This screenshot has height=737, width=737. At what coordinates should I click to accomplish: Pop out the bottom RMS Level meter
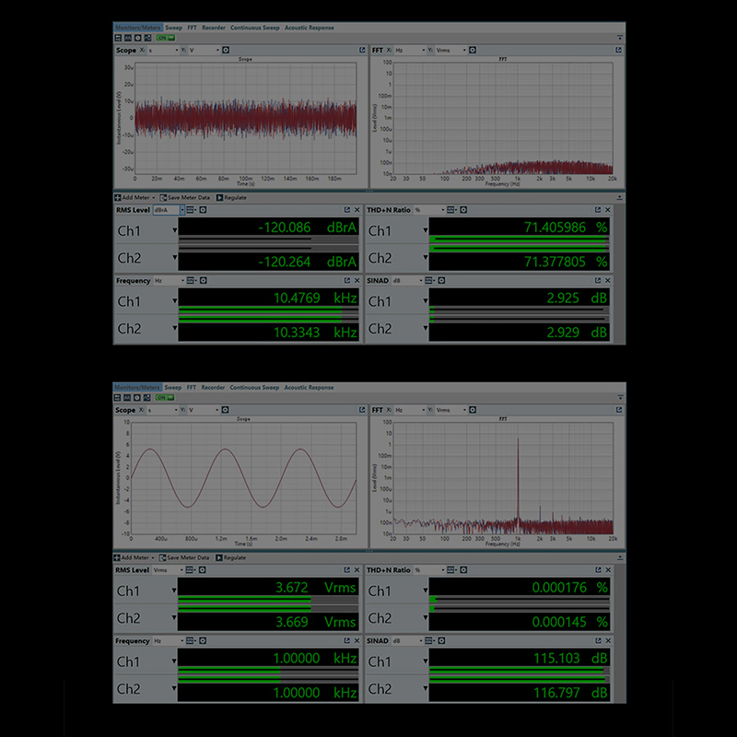click(x=347, y=570)
